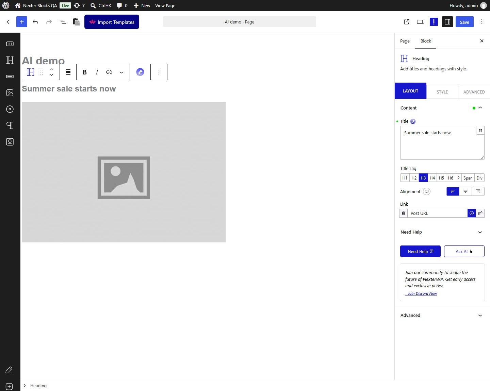490x391 pixels.
Task: Open more rich text controls dropdown
Action: coord(121,72)
